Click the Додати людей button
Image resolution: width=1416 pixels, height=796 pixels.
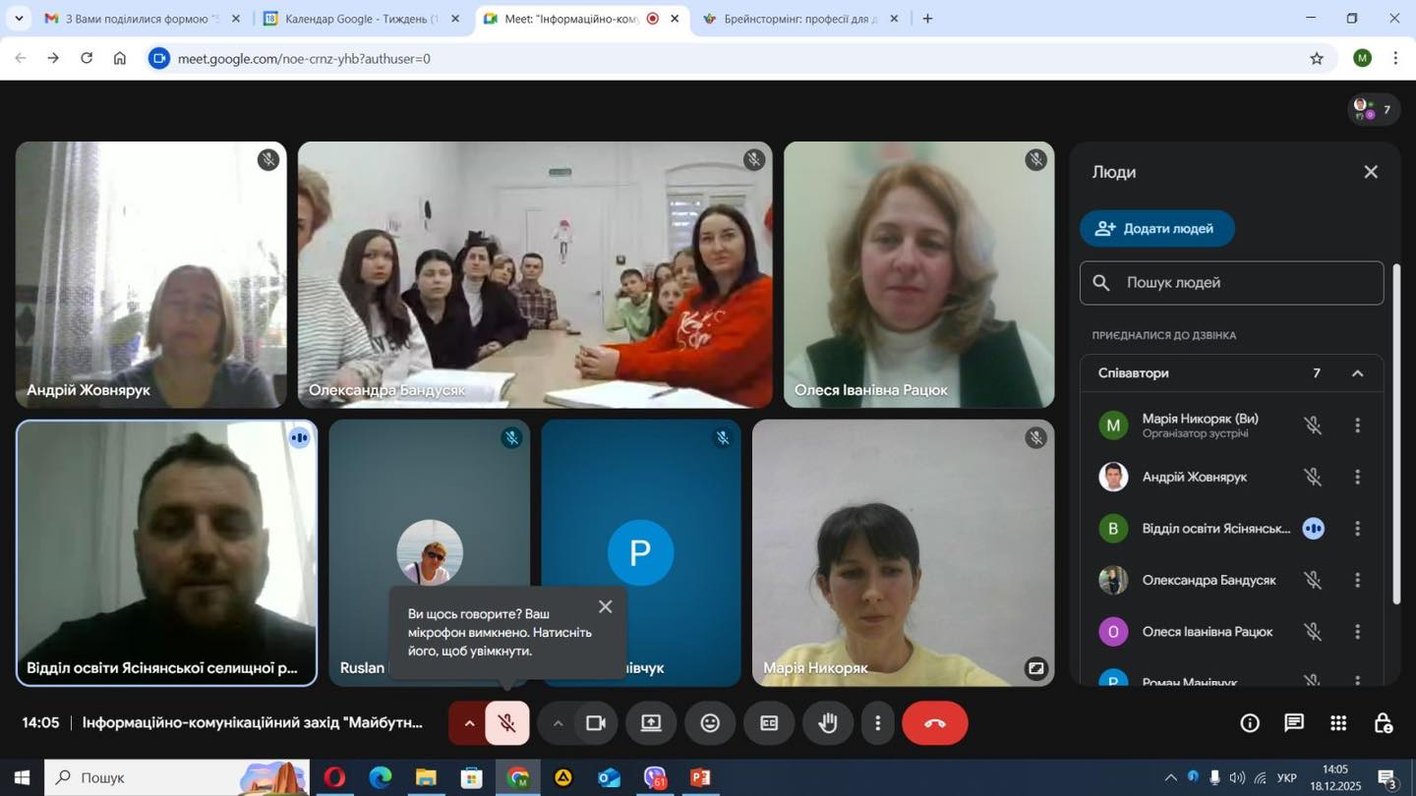[1156, 228]
